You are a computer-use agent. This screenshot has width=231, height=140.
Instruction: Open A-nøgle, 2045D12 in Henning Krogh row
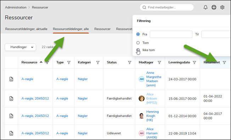[35, 116]
